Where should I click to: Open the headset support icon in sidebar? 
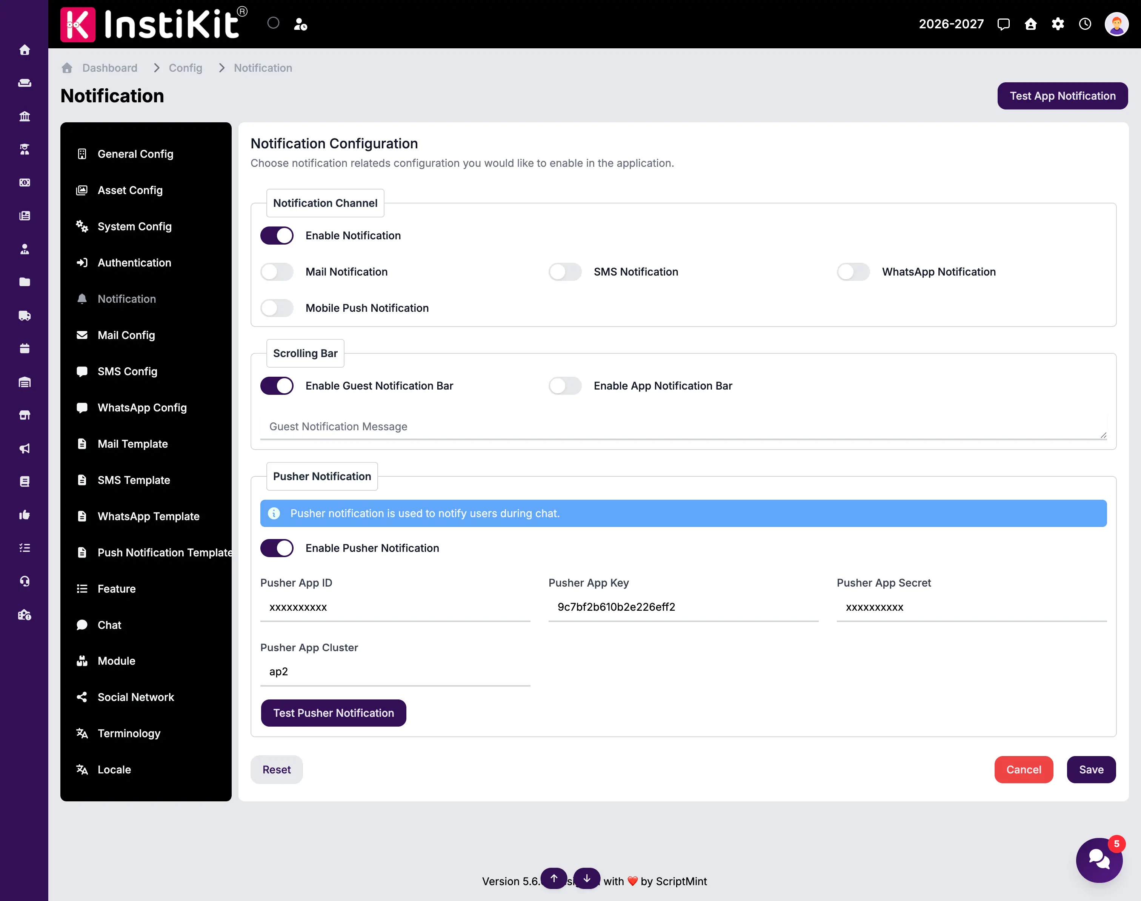24,581
